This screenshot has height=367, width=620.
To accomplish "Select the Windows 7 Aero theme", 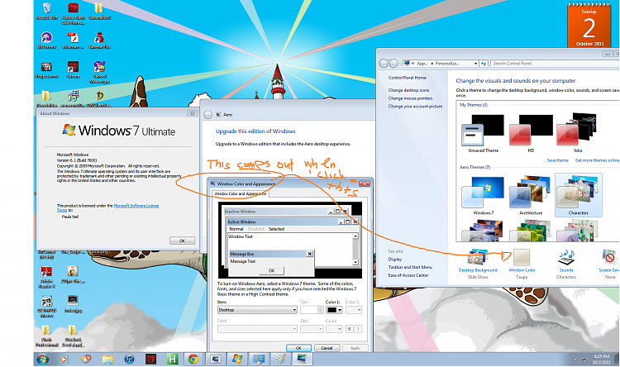I will coord(483,195).
